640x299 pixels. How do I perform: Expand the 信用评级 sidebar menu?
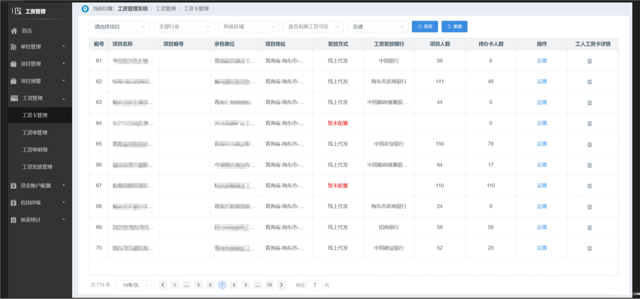[x=40, y=203]
